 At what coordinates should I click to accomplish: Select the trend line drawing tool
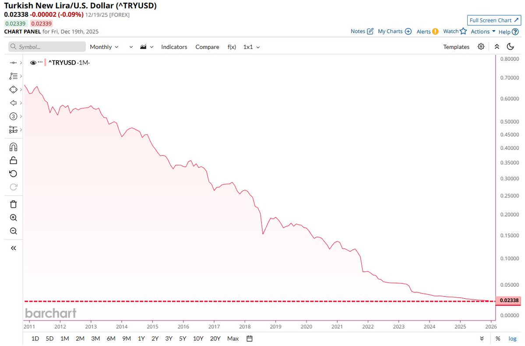(13, 63)
